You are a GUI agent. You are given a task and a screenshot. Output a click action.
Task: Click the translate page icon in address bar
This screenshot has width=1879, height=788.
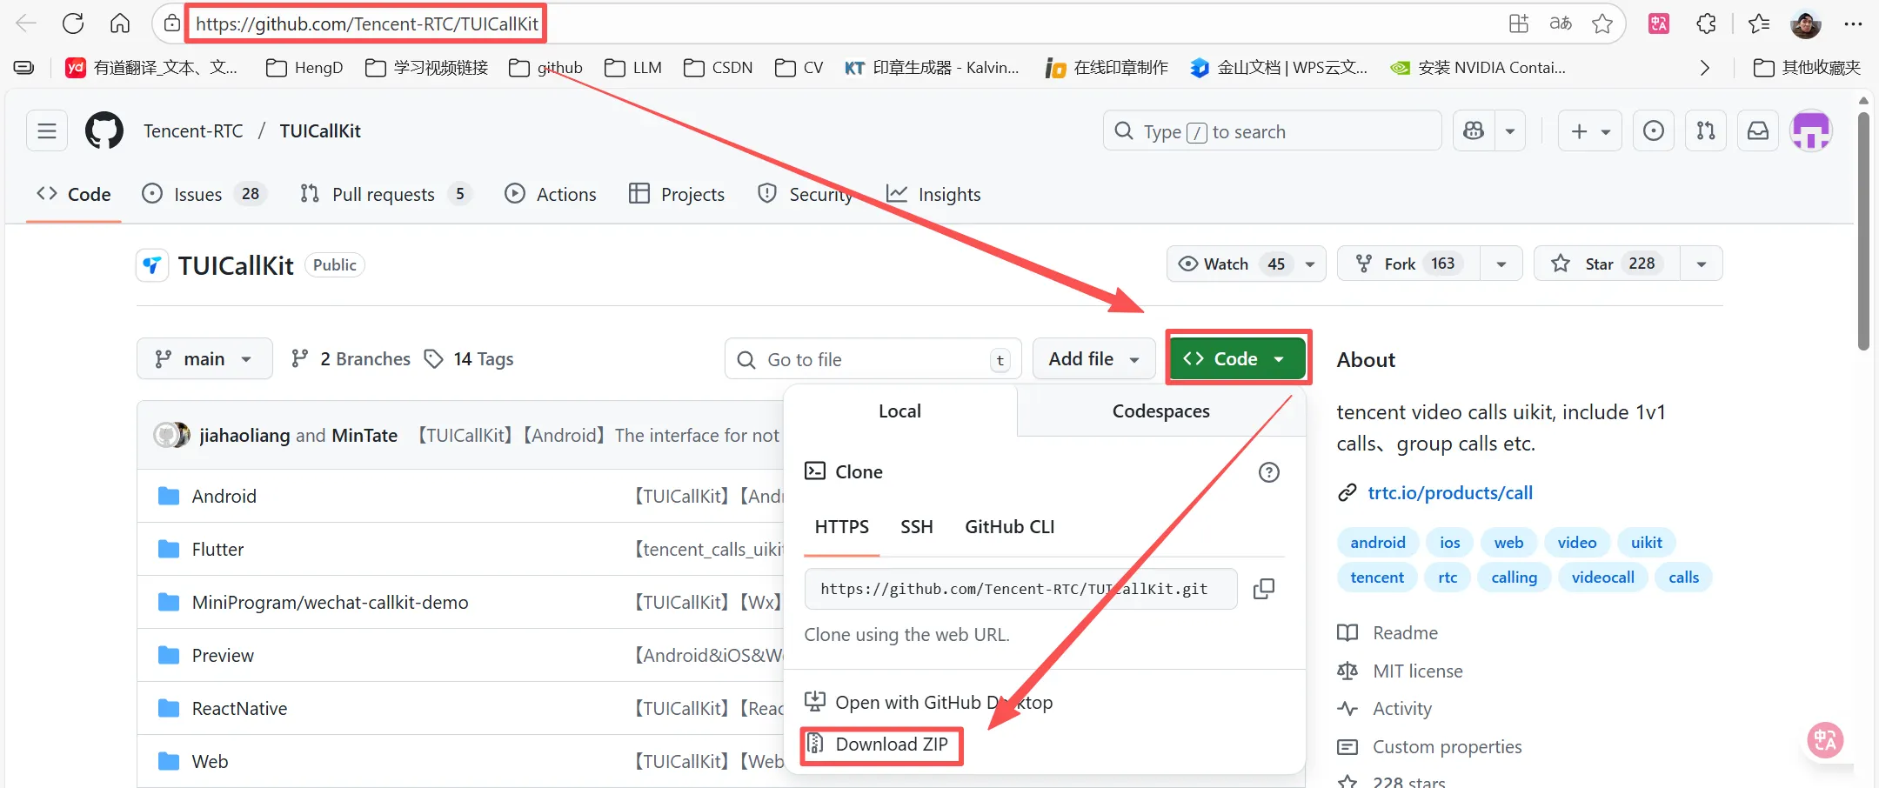(x=1561, y=23)
